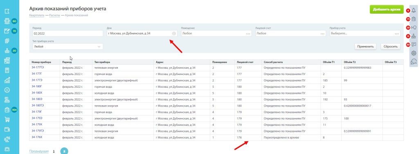Clear the Дом address field
Viewport: 419px width, 154px height.
click(x=173, y=34)
